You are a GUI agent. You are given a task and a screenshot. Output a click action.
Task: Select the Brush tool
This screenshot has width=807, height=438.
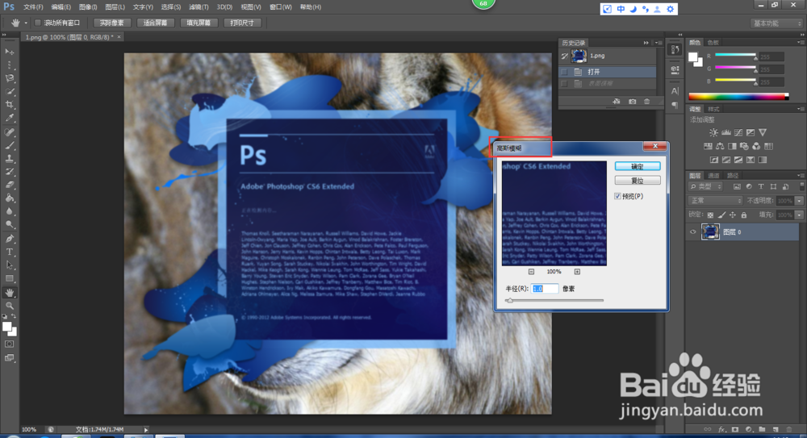[10, 146]
